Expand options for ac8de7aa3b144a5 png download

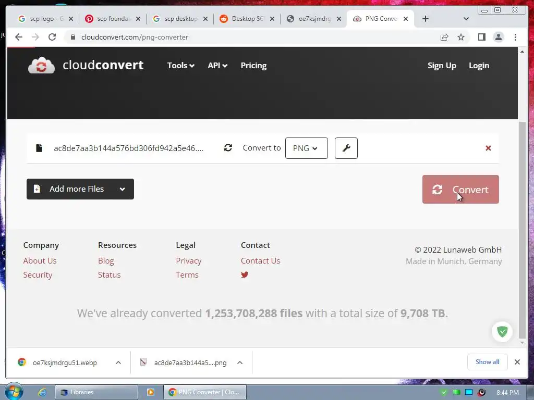pyautogui.click(x=240, y=362)
